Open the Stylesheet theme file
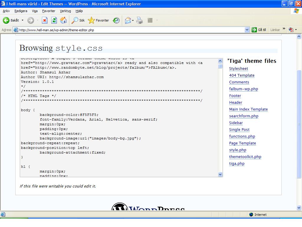The height and width of the screenshot is (227, 302). coord(238,69)
